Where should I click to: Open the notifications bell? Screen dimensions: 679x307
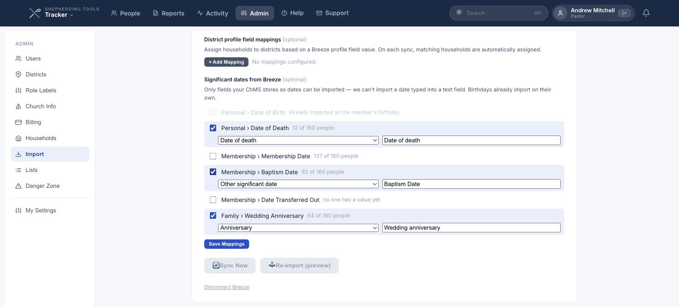(x=646, y=13)
